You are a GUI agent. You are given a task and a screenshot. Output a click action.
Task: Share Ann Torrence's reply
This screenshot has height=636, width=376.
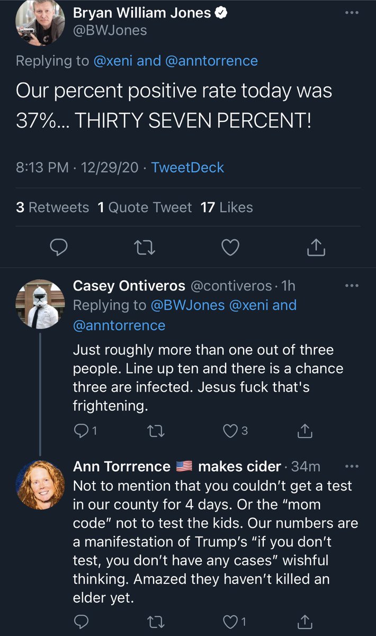(x=305, y=621)
